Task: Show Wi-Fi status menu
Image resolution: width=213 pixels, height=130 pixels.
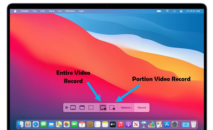Action: [x=167, y=11]
